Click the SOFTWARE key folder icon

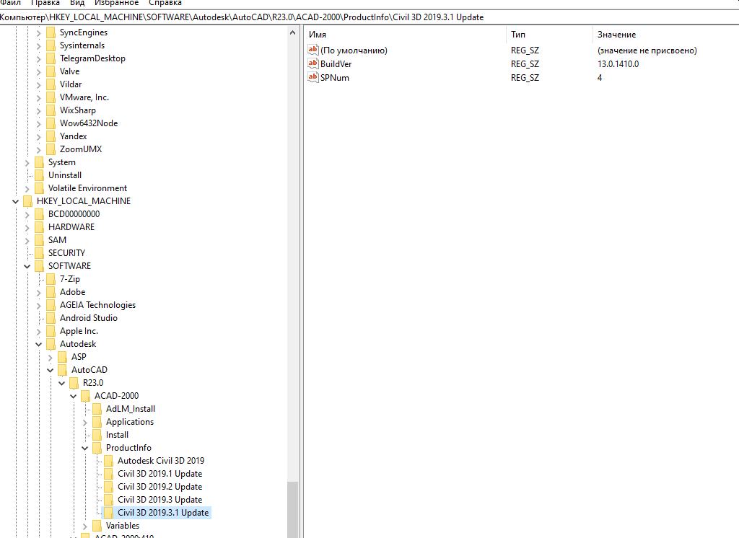40,266
